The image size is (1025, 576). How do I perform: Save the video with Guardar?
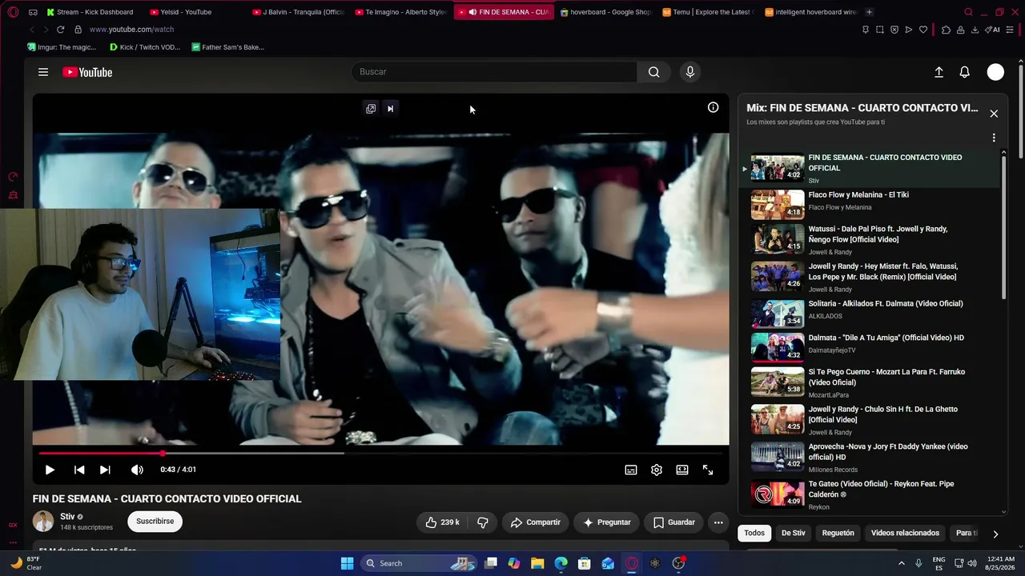[x=673, y=522]
